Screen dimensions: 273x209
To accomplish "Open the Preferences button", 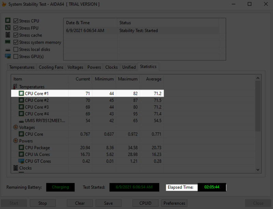I will coord(174,203).
